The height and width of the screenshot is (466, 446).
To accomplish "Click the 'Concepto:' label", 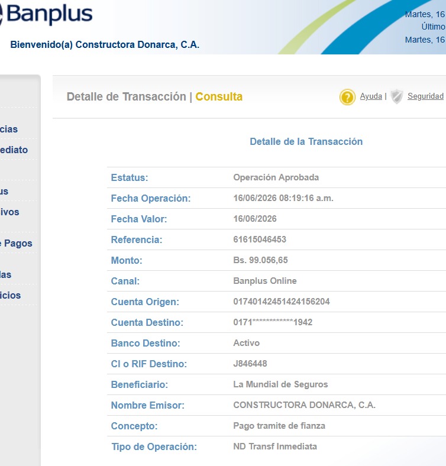I will tap(134, 426).
